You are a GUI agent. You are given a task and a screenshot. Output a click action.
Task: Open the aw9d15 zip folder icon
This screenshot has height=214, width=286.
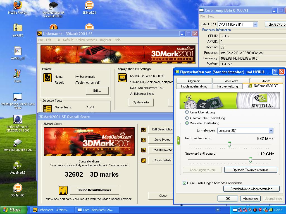click(x=18, y=28)
